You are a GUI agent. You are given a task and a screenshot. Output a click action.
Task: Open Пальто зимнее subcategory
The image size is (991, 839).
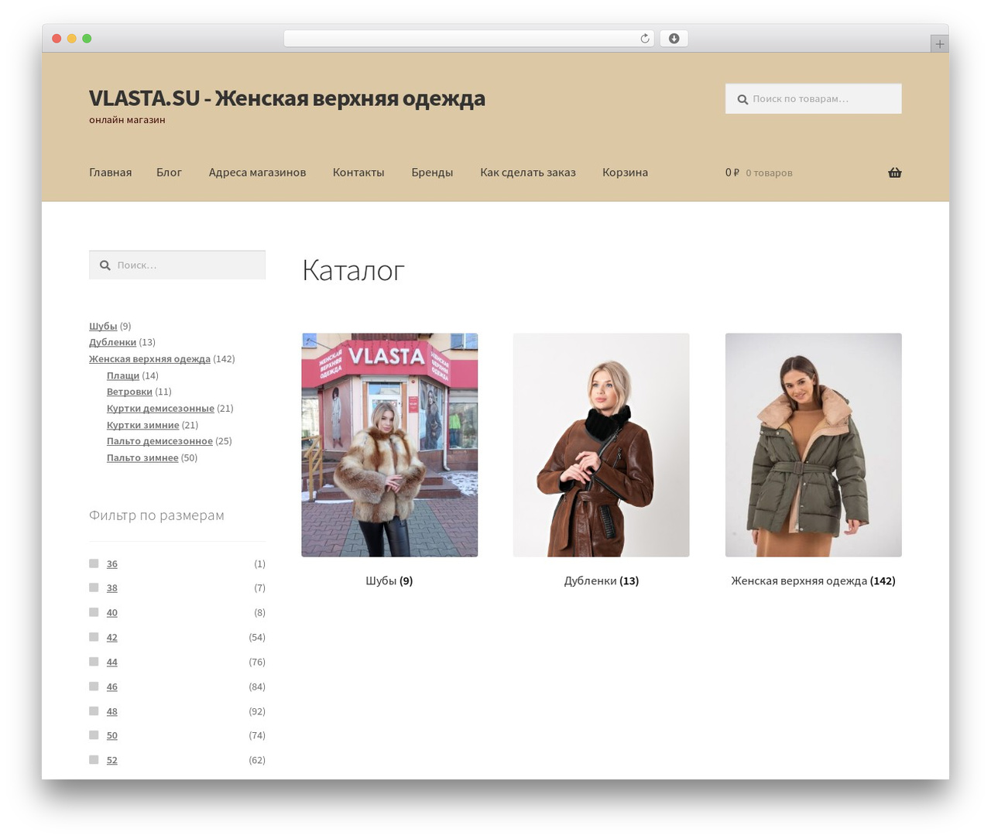click(142, 458)
